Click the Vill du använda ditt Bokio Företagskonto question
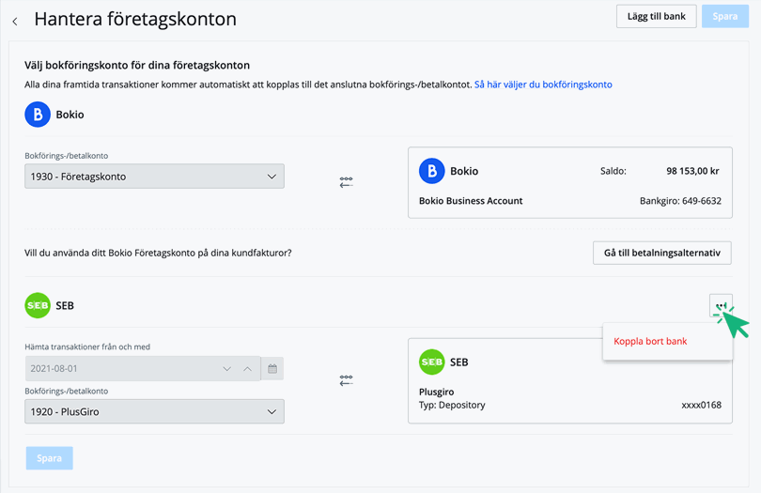The image size is (761, 493). click(x=158, y=253)
